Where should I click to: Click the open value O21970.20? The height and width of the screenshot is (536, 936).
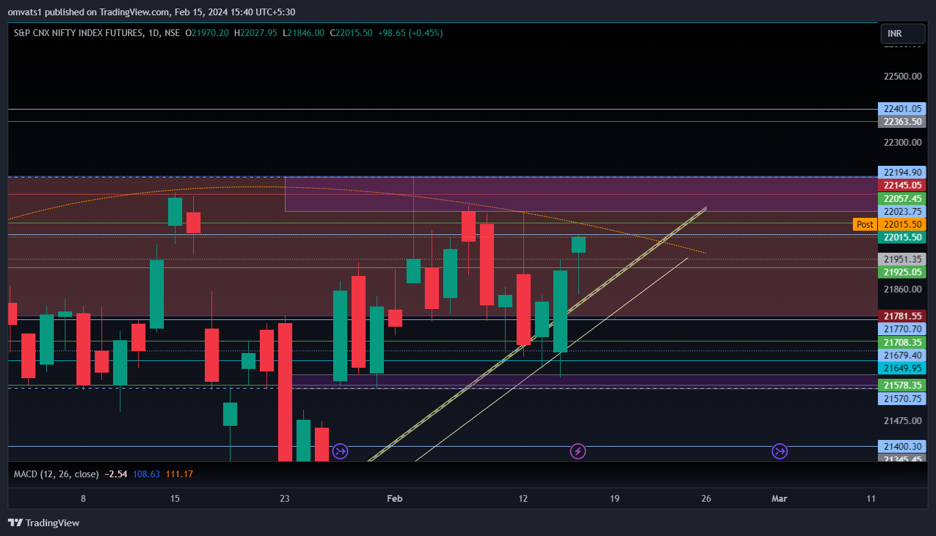[x=207, y=33]
